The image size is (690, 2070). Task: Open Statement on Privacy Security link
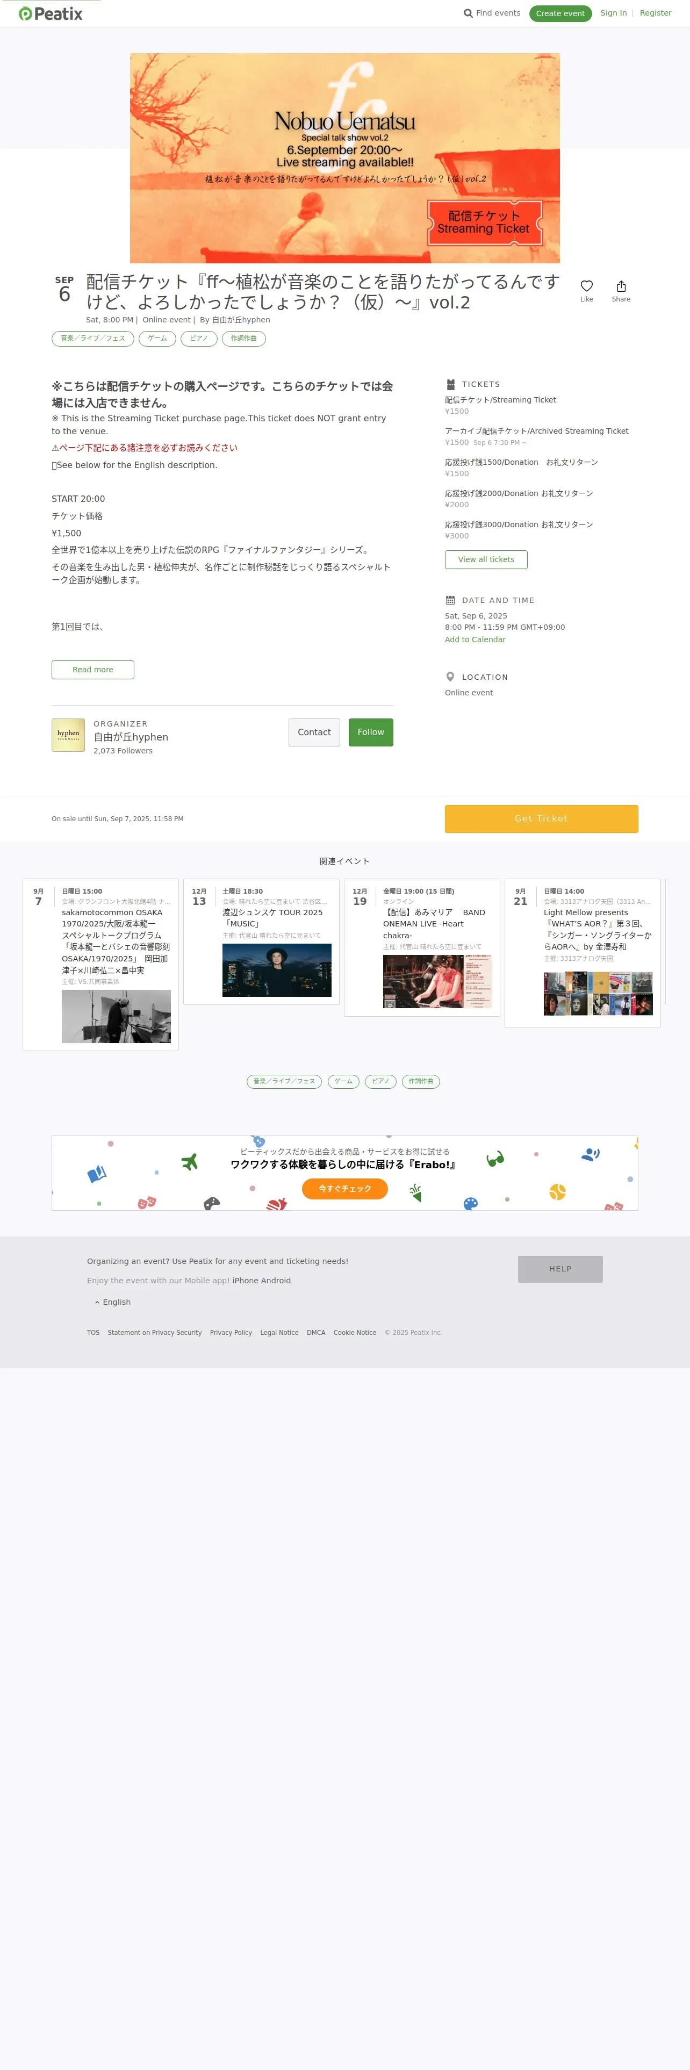click(x=155, y=1332)
